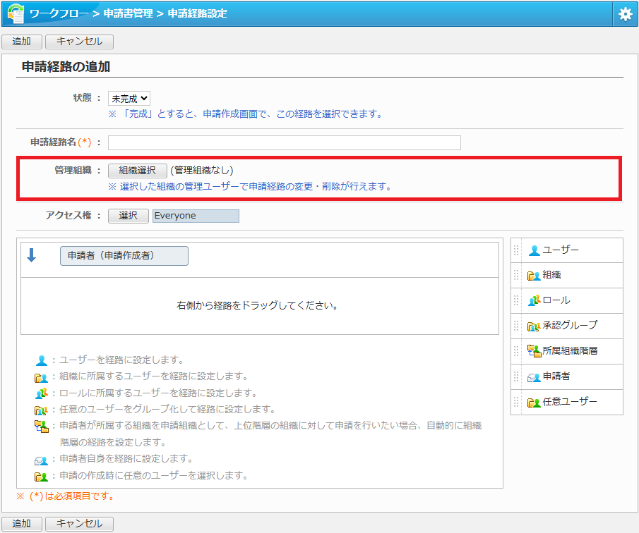The height and width of the screenshot is (533, 639).
Task: Click the 申請者 route icon in right panel
Action: click(534, 377)
